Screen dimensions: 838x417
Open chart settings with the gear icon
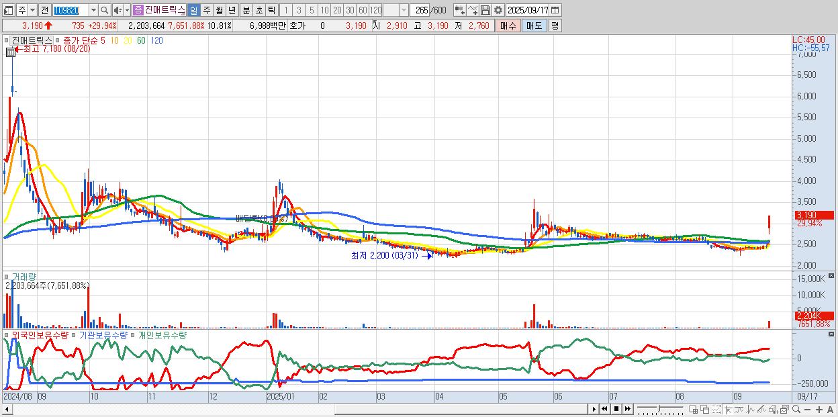(x=498, y=10)
